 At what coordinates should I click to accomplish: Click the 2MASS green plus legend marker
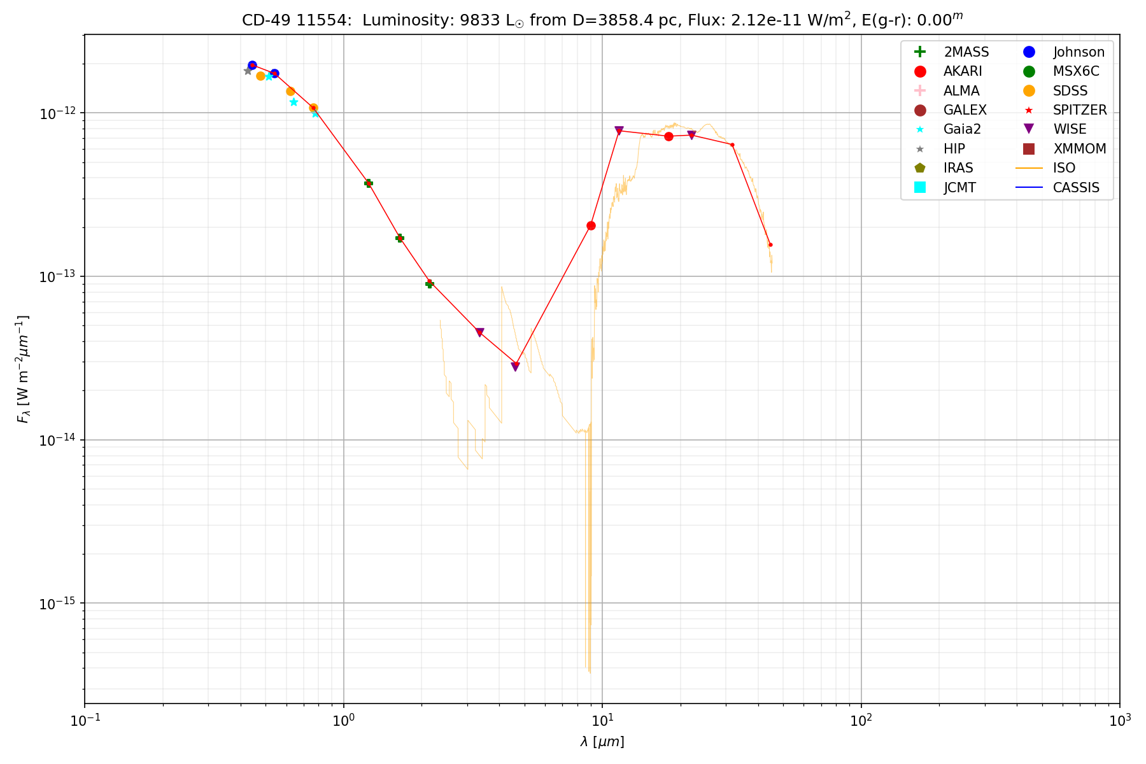[x=919, y=52]
